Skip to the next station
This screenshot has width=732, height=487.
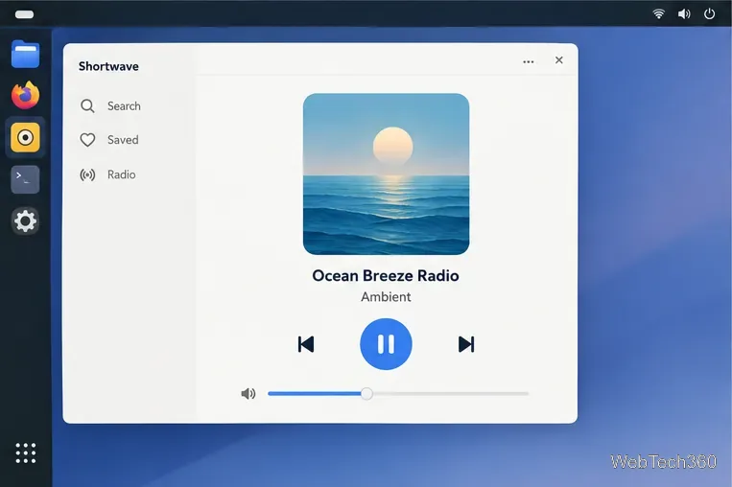click(x=466, y=344)
